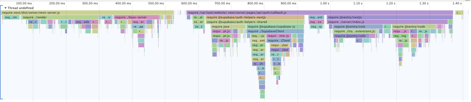Click the req...-js flame bar
Screen dimensions: 471x102
click(x=258, y=36)
